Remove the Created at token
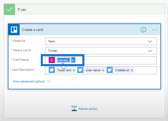The height and width of the screenshot is (121, 168). point(132,70)
